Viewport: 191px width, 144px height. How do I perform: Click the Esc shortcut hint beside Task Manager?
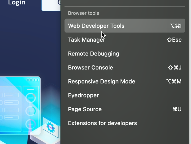pyautogui.click(x=174, y=40)
